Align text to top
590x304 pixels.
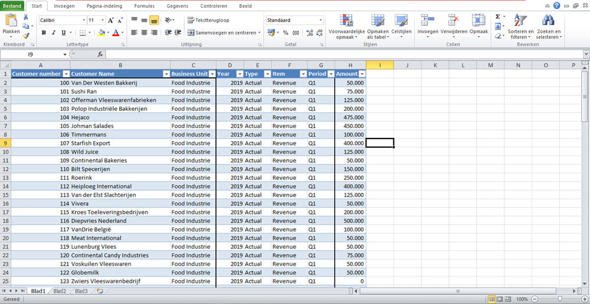135,20
